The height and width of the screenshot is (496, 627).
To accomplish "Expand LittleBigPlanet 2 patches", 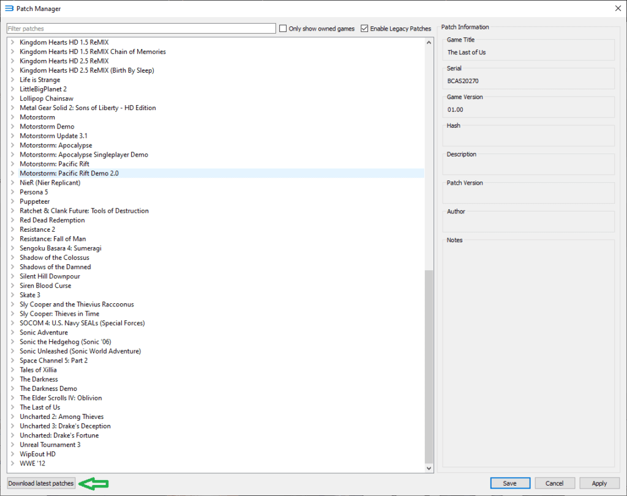I will [x=12, y=89].
